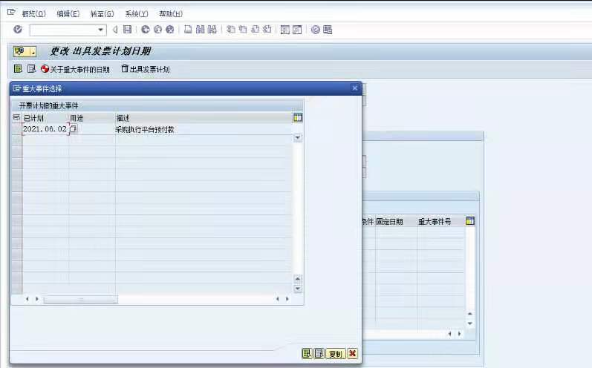
Task: Click Deselect All icon beside the 复制 button
Action: pyautogui.click(x=319, y=353)
